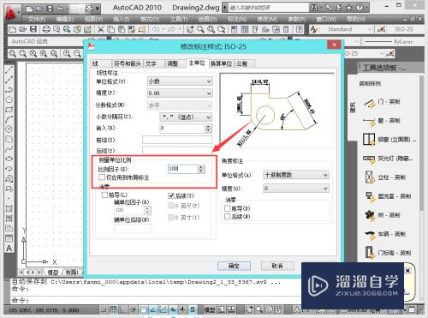Click the Open file folder icon
Image resolution: width=428 pixels, height=318 pixels.
(x=23, y=29)
